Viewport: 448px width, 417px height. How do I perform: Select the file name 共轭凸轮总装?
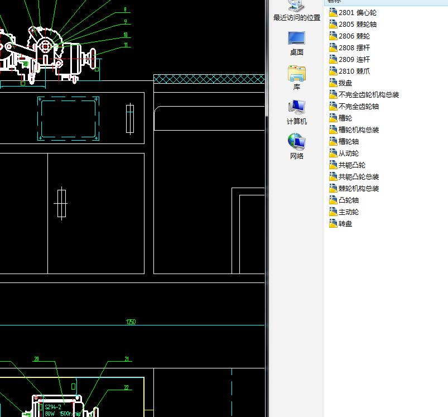click(359, 176)
